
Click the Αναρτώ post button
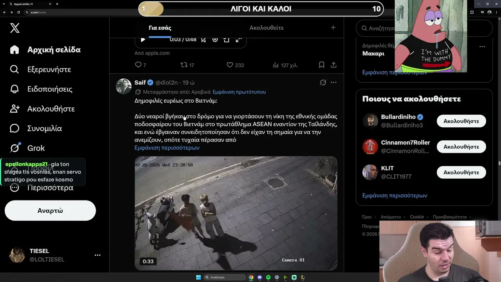click(x=50, y=211)
